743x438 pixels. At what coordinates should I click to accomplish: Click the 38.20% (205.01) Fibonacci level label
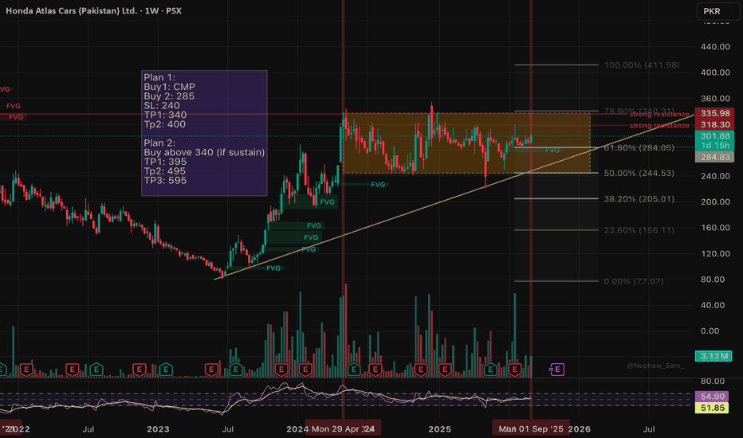tap(639, 199)
